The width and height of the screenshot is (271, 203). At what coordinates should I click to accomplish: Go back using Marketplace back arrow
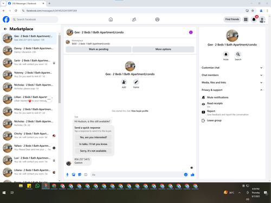point(5,29)
